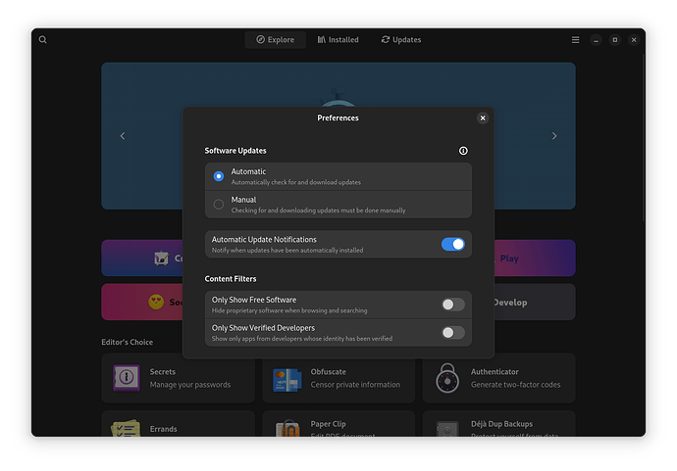Click the Create category icon tile
This screenshot has height=471, width=677.
click(142, 259)
